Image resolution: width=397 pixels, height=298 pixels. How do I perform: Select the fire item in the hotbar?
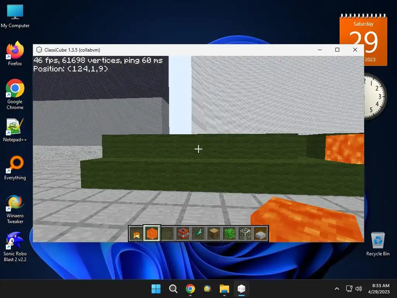pos(136,234)
